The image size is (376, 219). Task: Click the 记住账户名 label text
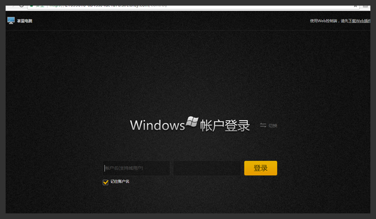pyautogui.click(x=120, y=181)
